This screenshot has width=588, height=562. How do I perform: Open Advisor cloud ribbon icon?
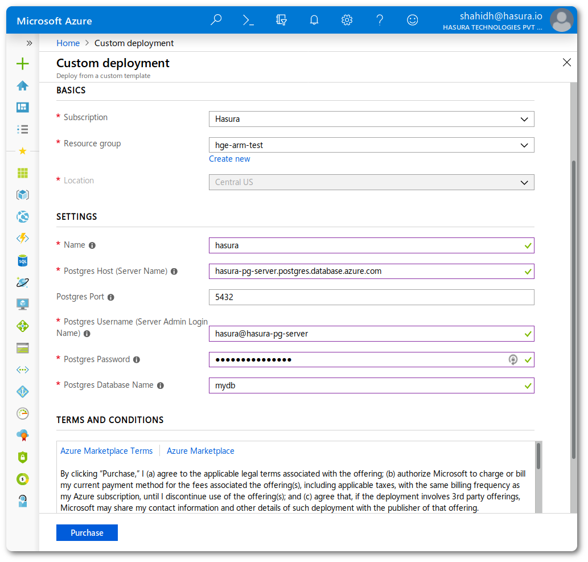(23, 435)
